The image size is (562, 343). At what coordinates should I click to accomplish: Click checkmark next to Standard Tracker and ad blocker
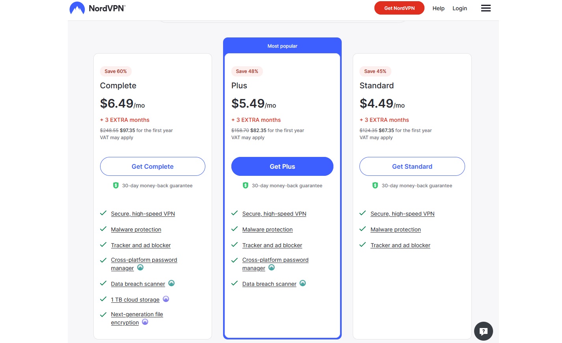coord(363,244)
